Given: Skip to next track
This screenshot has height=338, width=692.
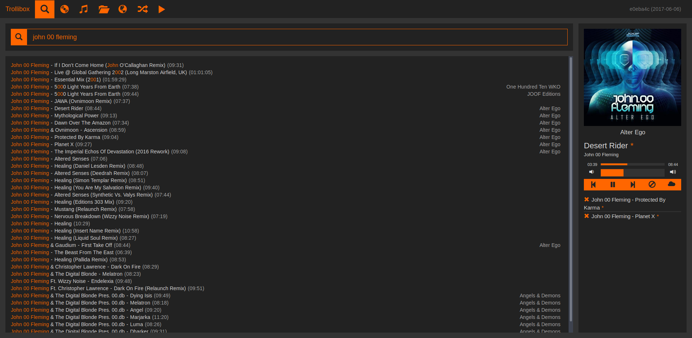Looking at the screenshot, I should [633, 185].
